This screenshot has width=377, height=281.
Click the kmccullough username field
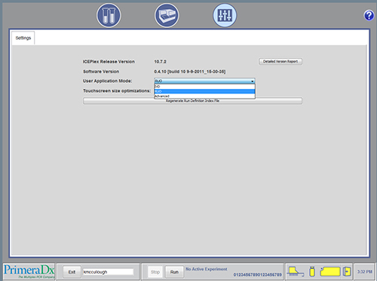108,272
